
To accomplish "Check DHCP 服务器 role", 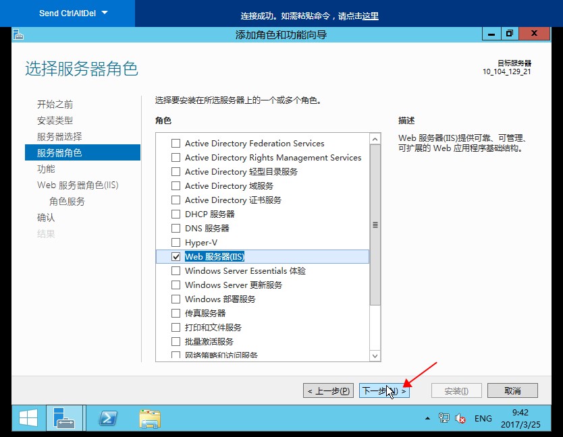I will point(176,214).
